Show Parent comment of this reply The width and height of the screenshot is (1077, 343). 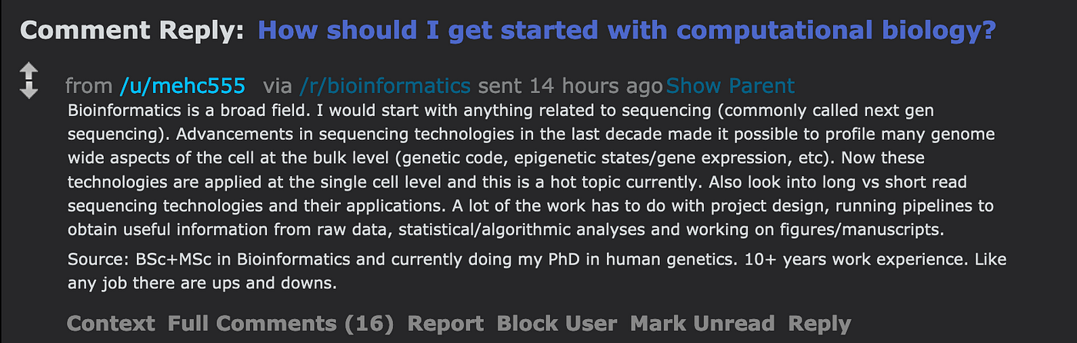point(730,85)
